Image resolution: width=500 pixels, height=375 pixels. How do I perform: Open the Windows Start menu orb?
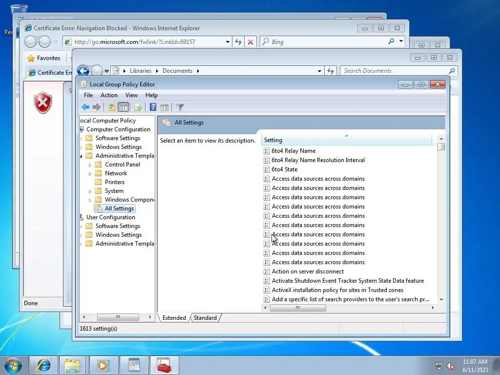[13, 365]
